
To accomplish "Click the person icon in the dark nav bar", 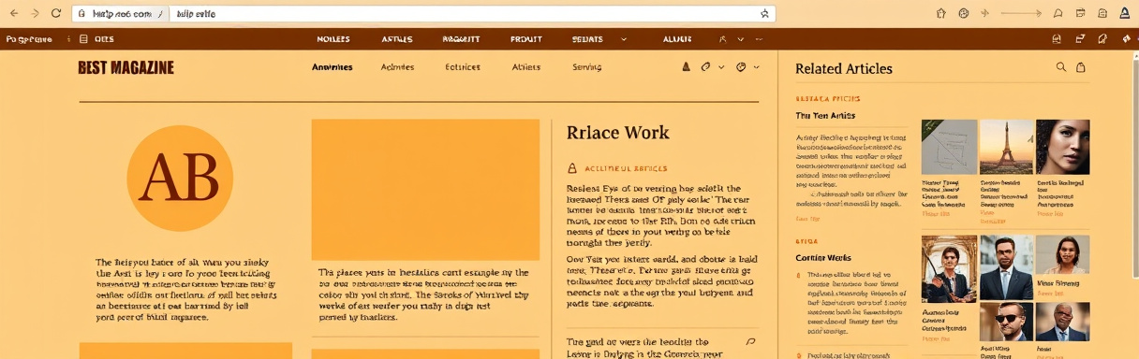I will 723,39.
